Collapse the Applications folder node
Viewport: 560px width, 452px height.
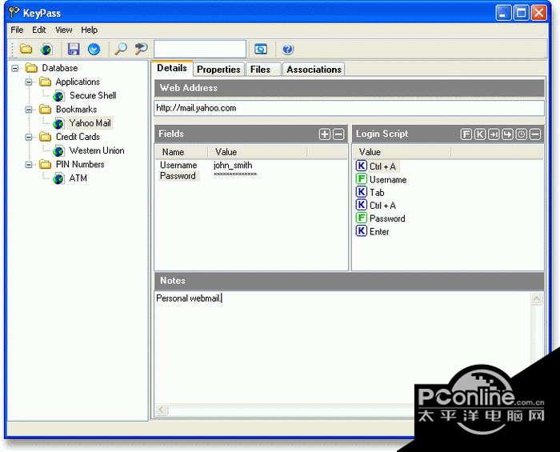point(29,82)
